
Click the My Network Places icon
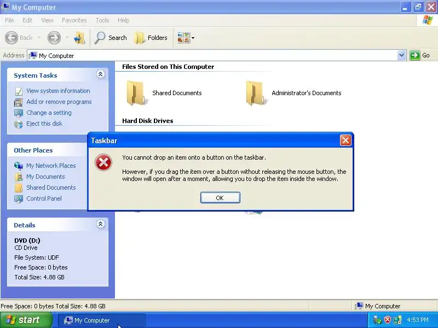click(19, 166)
